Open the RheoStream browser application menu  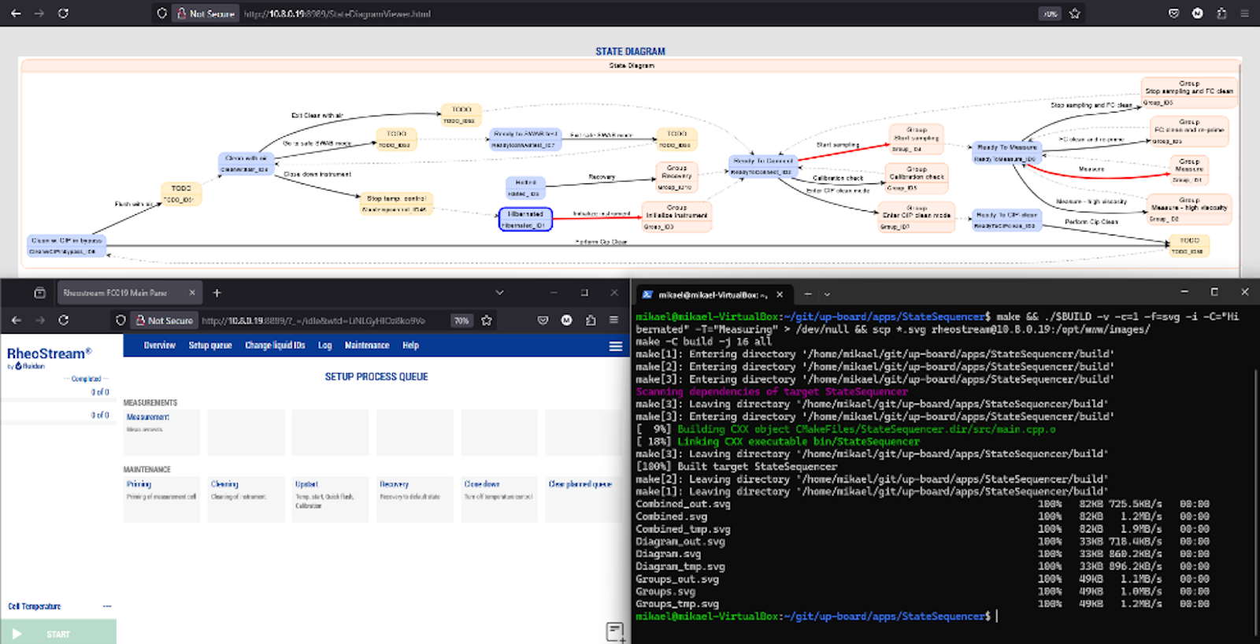[x=613, y=320]
